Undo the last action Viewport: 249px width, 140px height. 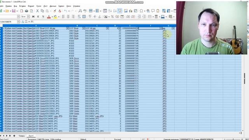(x=66, y=11)
